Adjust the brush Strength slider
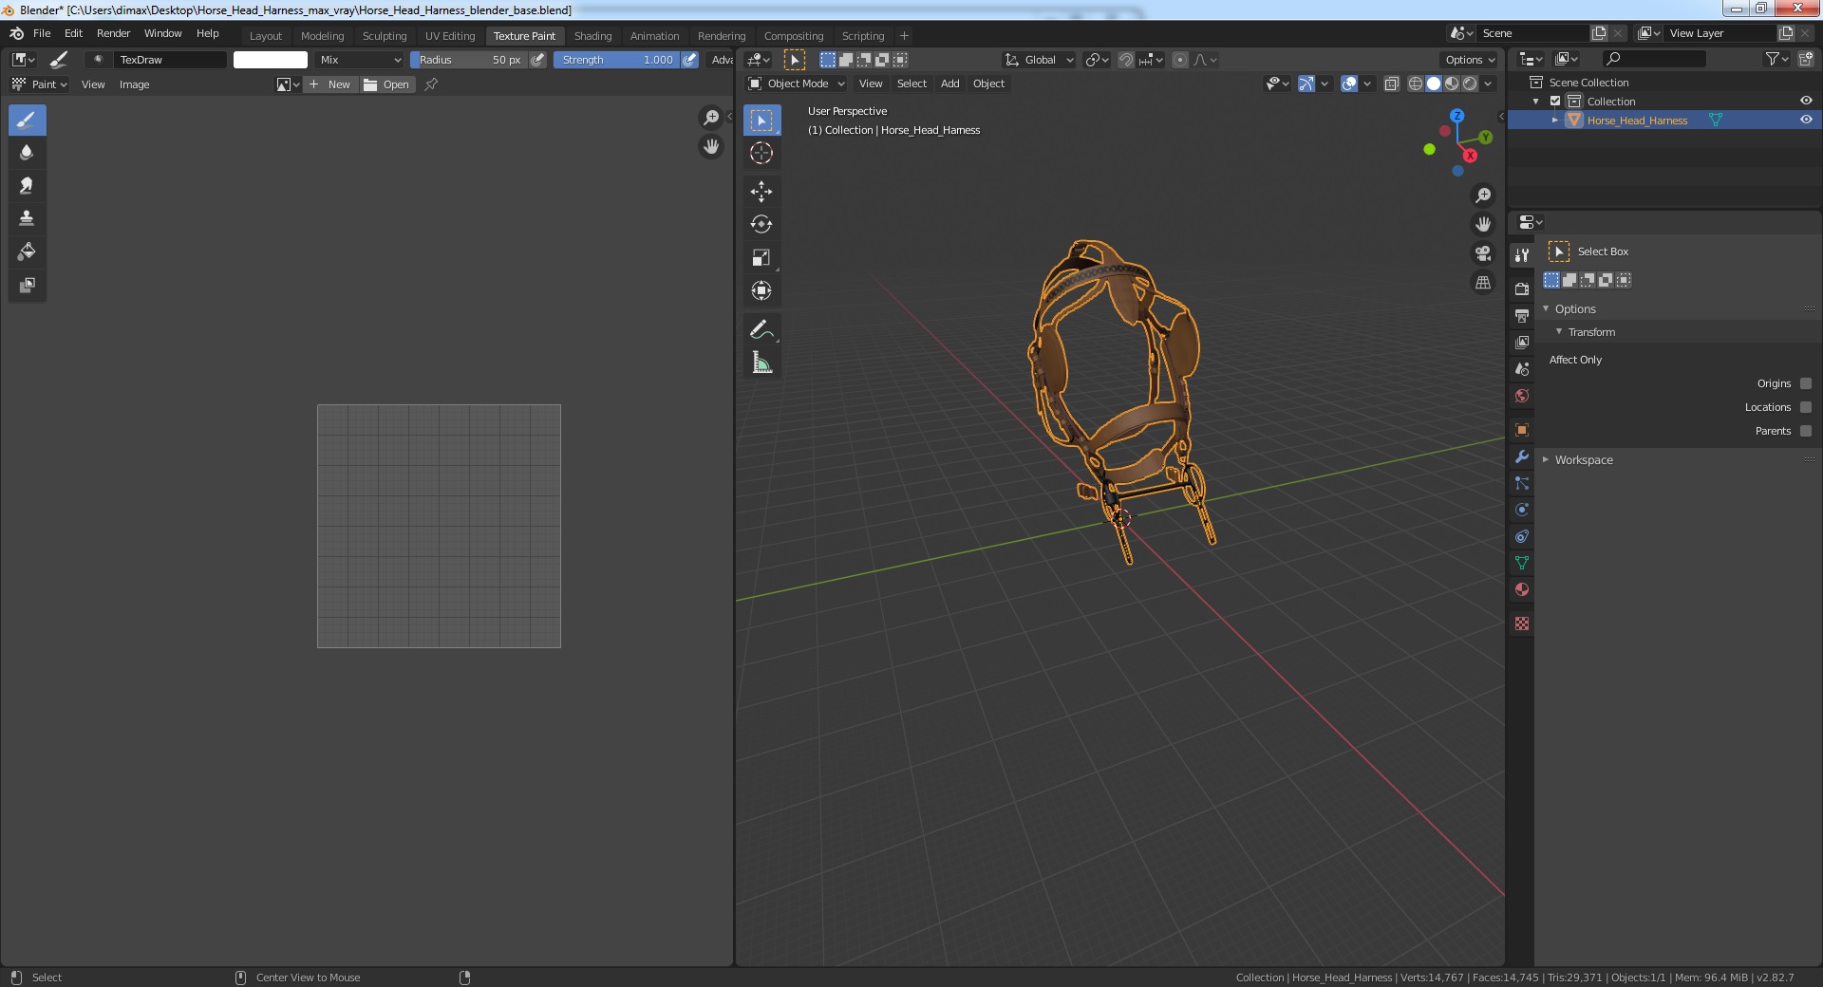 [x=616, y=60]
